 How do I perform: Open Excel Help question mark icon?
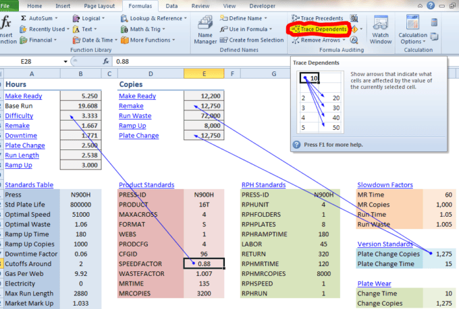(x=431, y=5)
